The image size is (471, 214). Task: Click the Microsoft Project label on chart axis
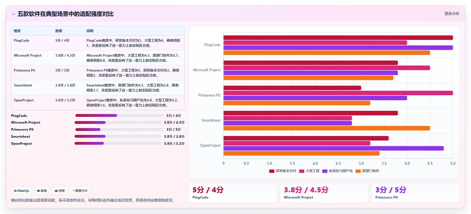click(x=207, y=70)
